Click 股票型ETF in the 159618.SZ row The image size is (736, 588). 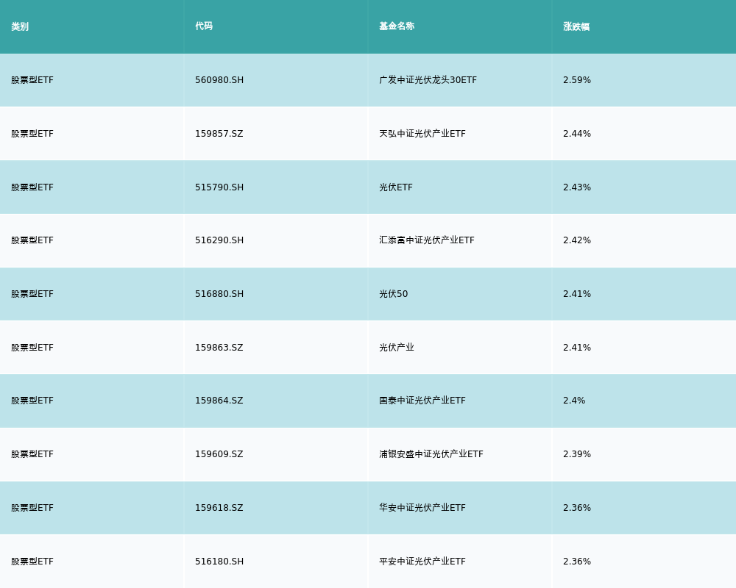pos(32,508)
